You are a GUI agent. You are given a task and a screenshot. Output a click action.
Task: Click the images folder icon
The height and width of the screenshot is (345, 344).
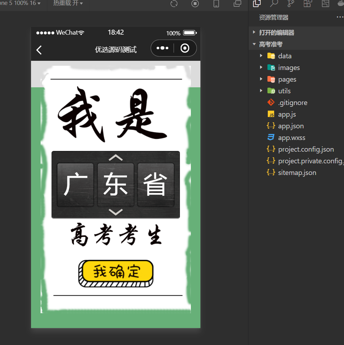point(271,68)
